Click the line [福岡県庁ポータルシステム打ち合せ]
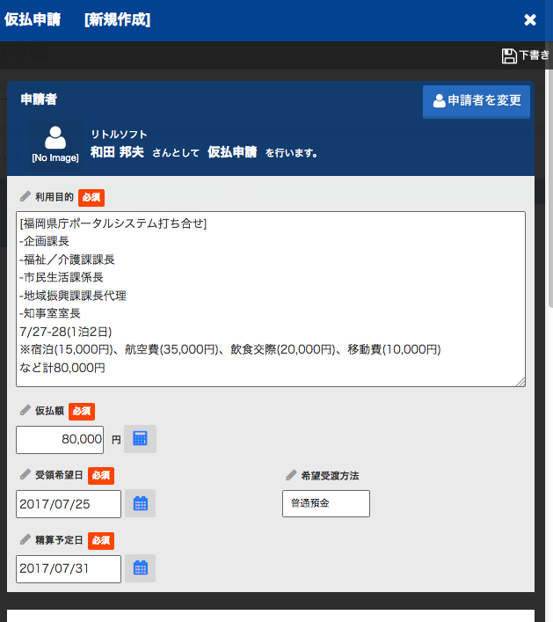Image resolution: width=553 pixels, height=622 pixels. tap(113, 223)
